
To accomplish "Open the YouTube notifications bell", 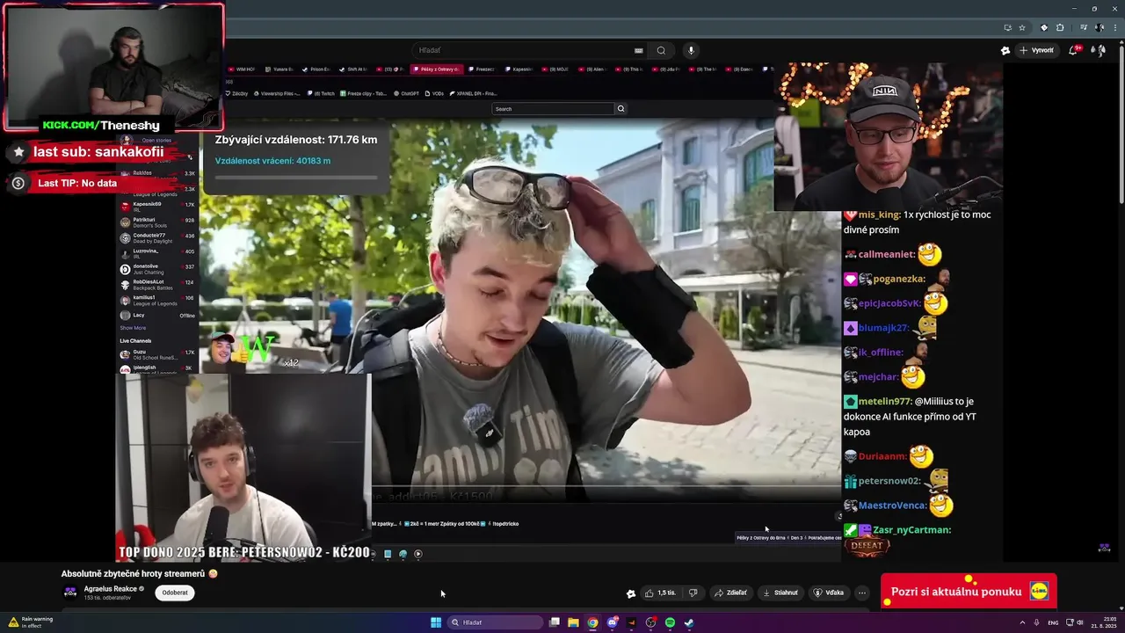I will pyautogui.click(x=1073, y=50).
